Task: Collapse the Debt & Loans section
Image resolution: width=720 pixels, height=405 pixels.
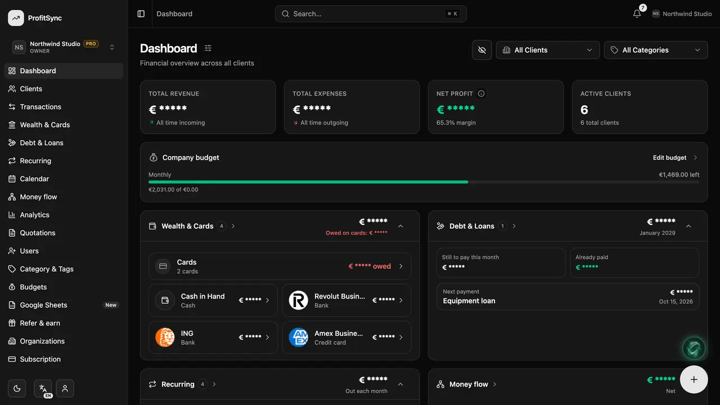Action: [688, 226]
